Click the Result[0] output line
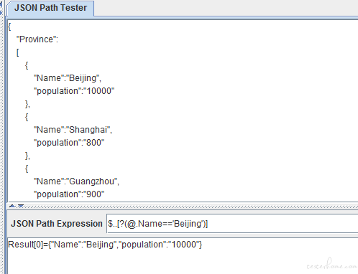The width and height of the screenshot is (358, 274). (x=105, y=245)
